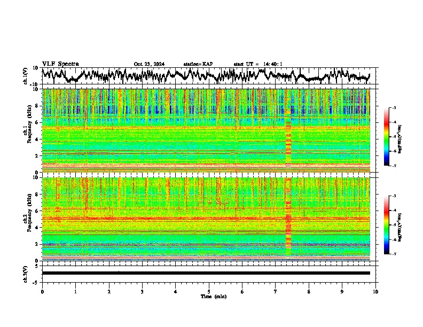
Task: Click the time axis tick label "7"
Action: 276,292
